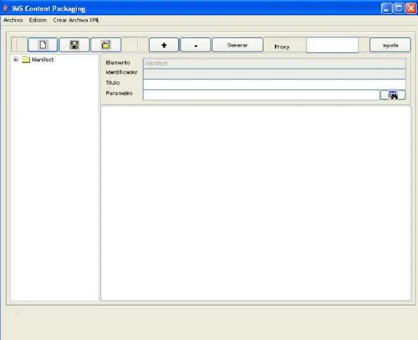Open the Crear Archivo XML menu

76,20
